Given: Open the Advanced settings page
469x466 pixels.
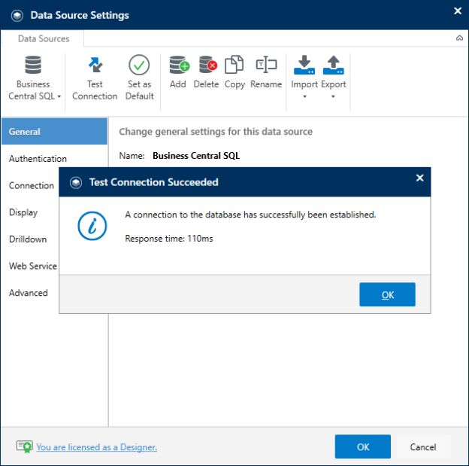Looking at the screenshot, I should pos(29,293).
